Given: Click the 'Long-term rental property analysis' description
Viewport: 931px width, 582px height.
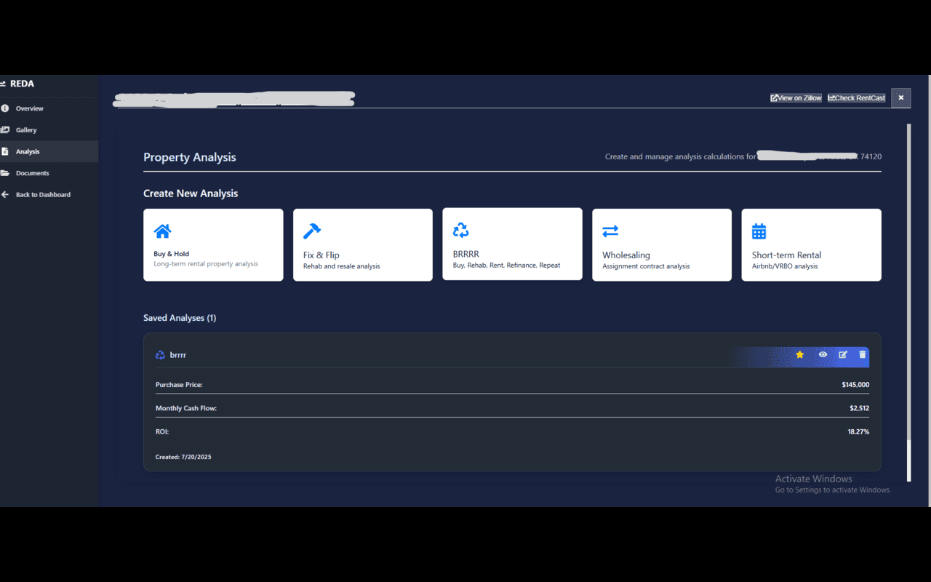Looking at the screenshot, I should pos(206,264).
